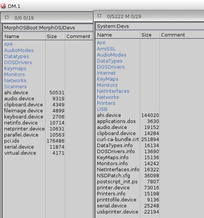The width and height of the screenshot is (204, 218).
Task: Toggle the right pane square gadget
Action: [x=100, y=16]
